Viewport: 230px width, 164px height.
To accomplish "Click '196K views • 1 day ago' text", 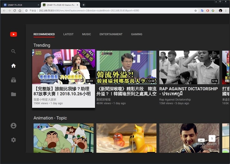I will tap(48, 103).
